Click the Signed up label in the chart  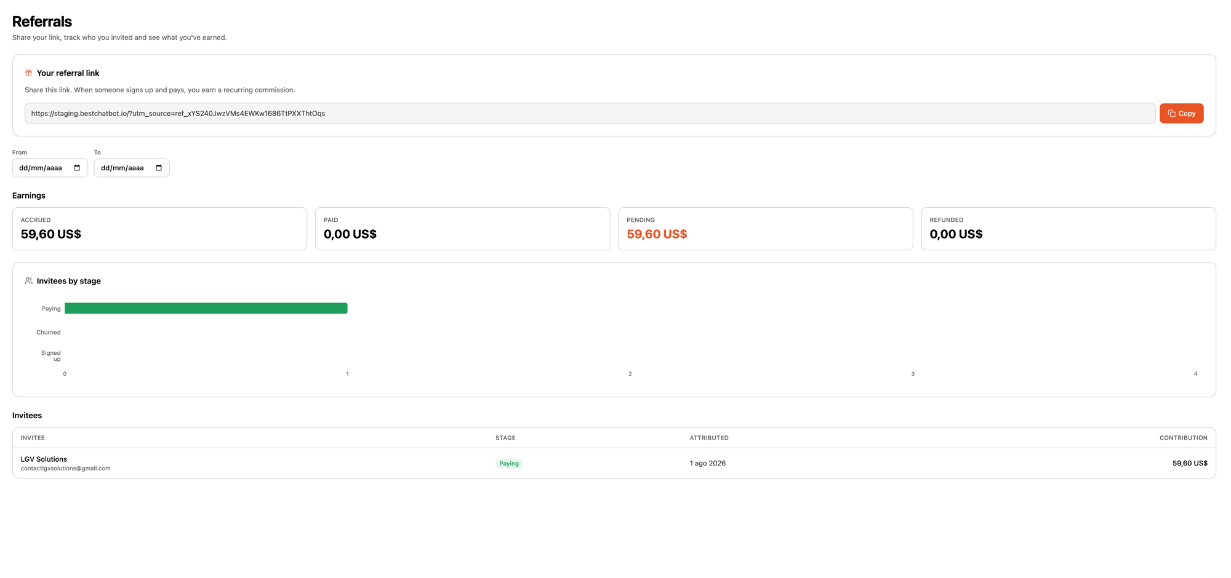[x=51, y=356]
